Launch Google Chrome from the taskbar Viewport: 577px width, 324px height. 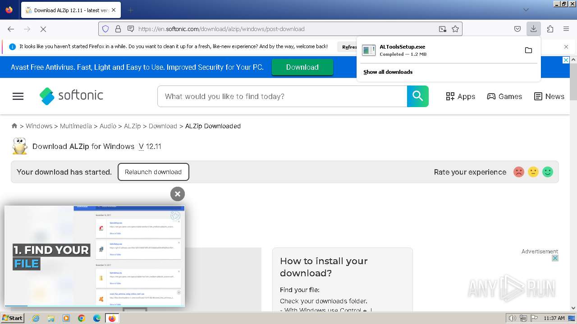(82, 318)
